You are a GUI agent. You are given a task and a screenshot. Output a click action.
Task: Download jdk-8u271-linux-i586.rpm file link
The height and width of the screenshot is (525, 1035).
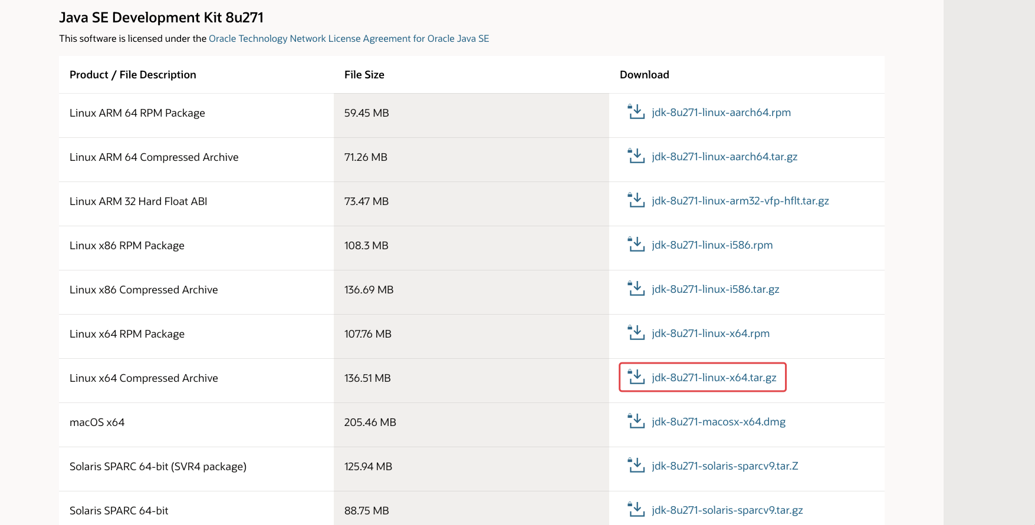[x=712, y=245]
